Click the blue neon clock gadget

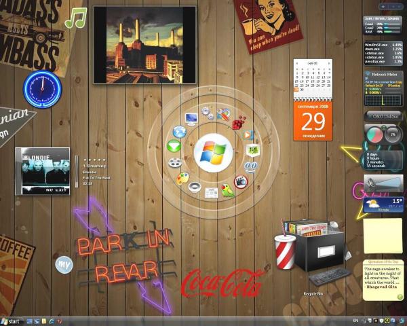43,89
